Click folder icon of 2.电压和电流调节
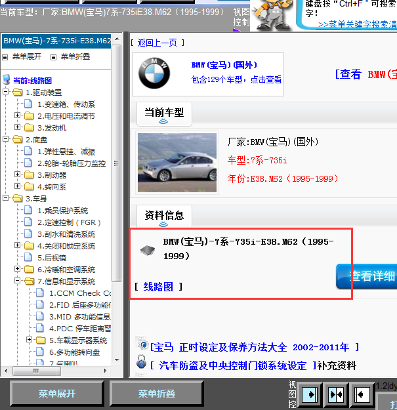This screenshot has height=410, width=397. tap(29, 115)
